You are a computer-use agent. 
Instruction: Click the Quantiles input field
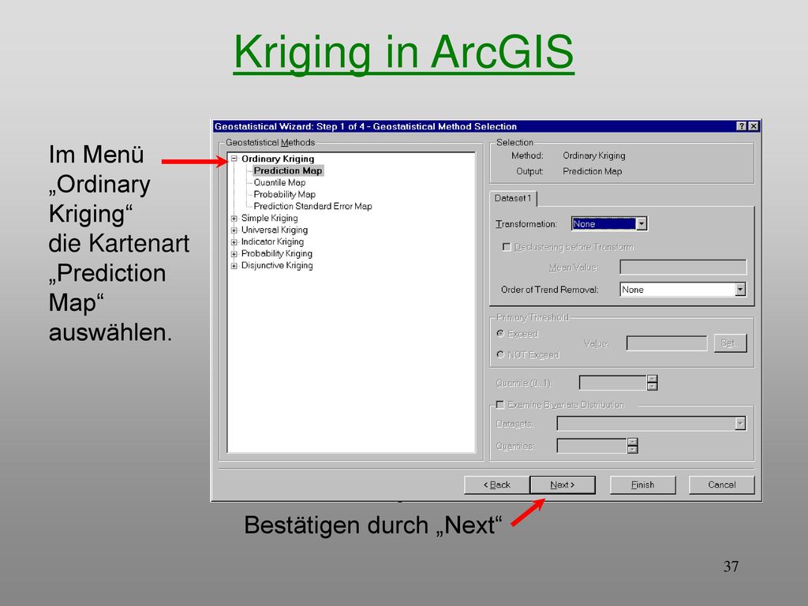click(592, 446)
